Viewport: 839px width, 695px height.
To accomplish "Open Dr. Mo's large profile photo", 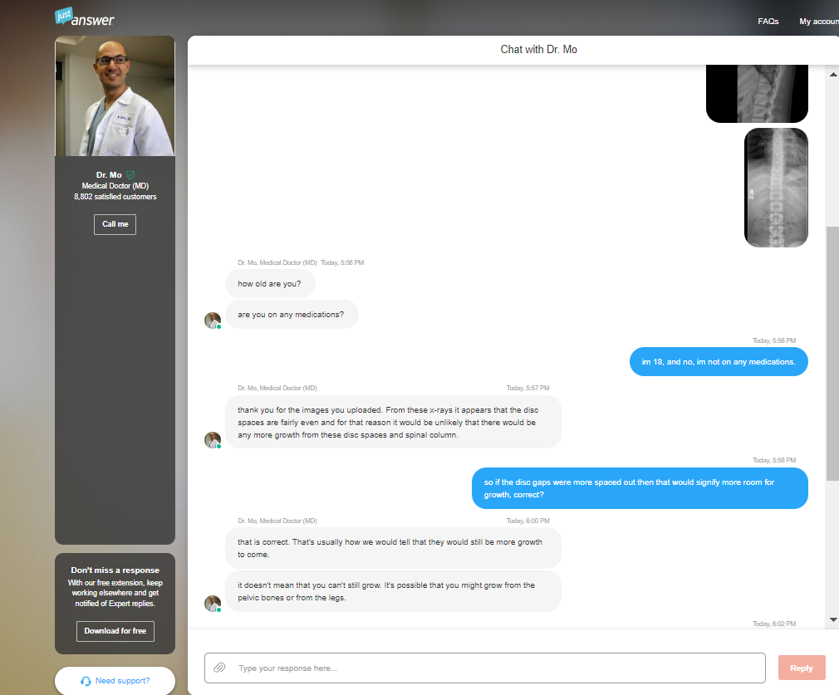I will pos(115,96).
